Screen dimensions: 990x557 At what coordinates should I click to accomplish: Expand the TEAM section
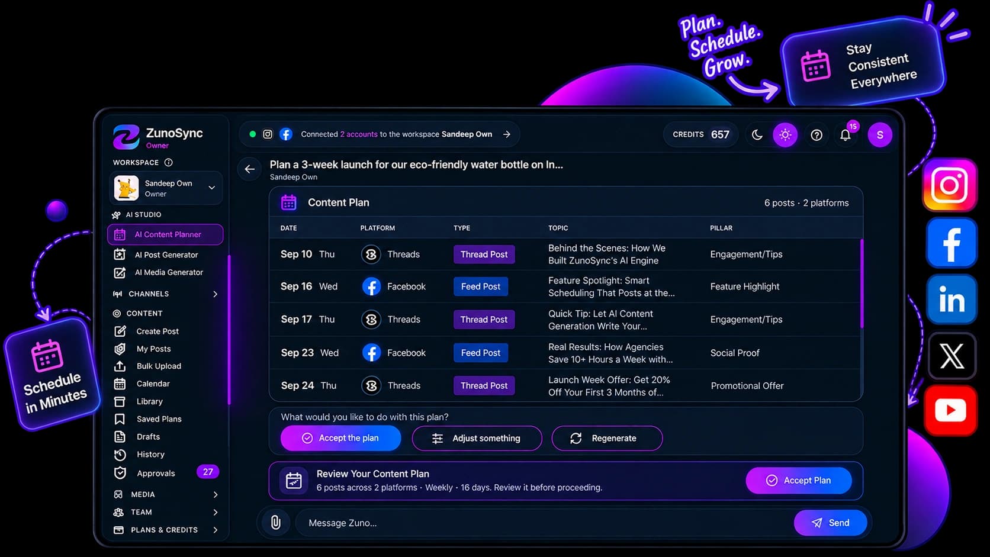coord(216,513)
